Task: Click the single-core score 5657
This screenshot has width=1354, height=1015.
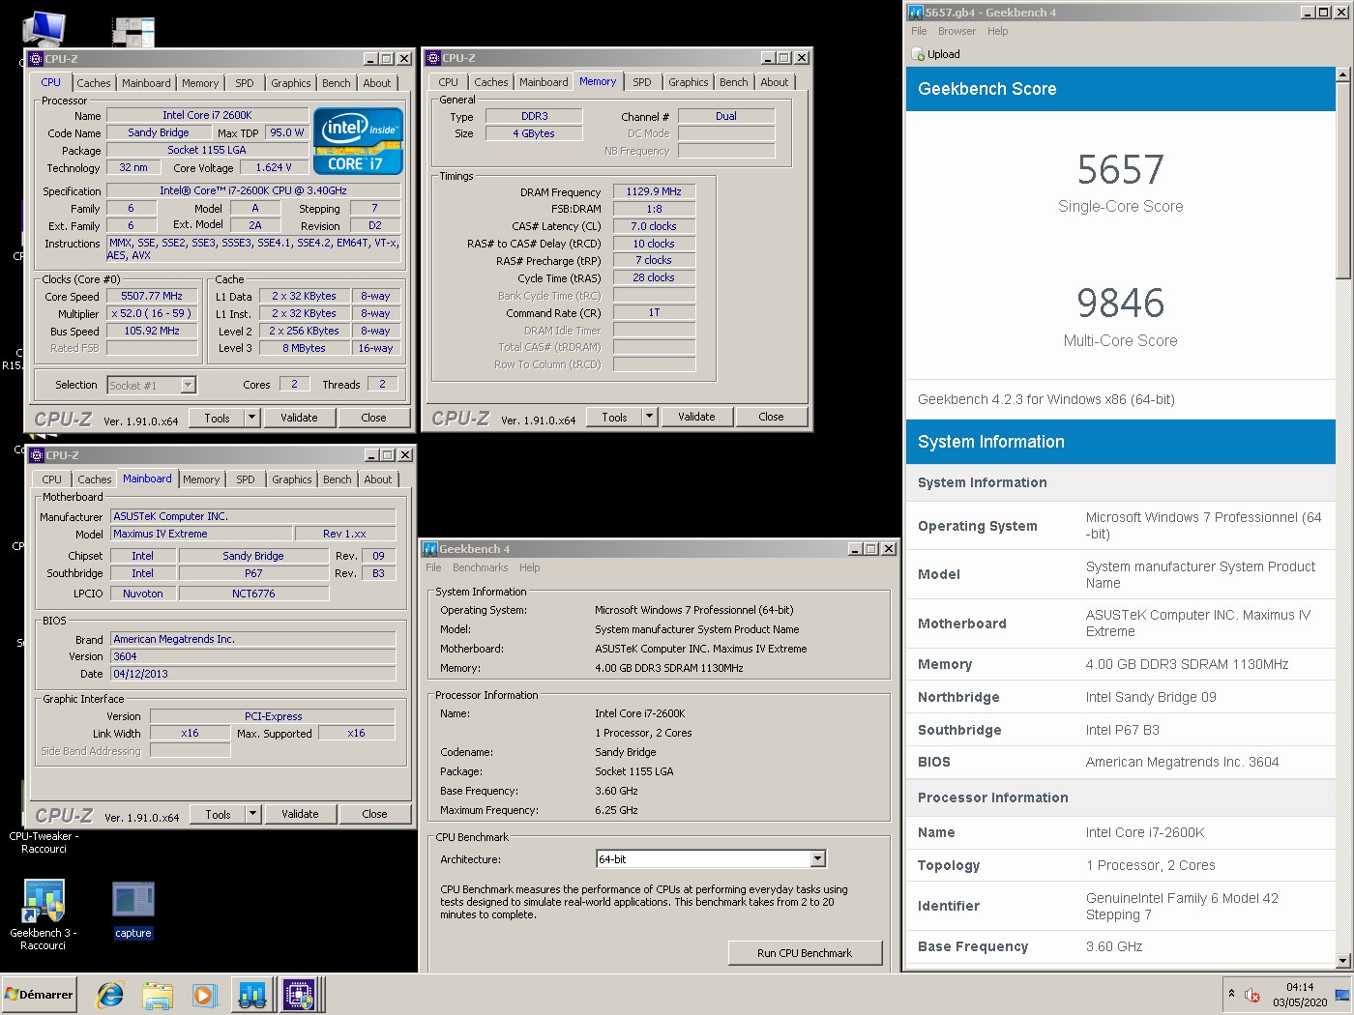Action: click(1120, 170)
